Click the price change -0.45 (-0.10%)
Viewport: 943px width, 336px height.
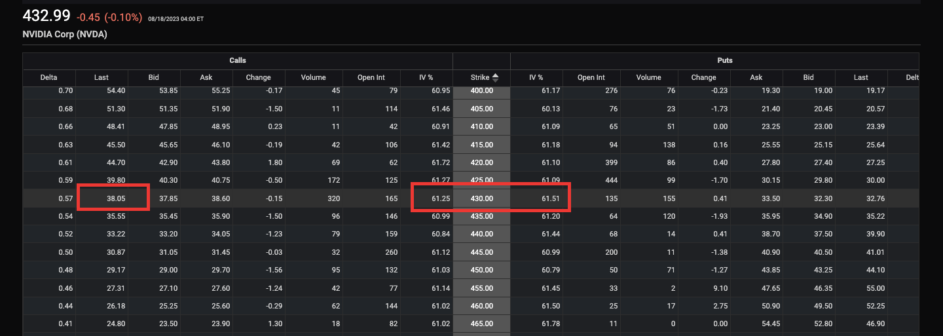(109, 18)
